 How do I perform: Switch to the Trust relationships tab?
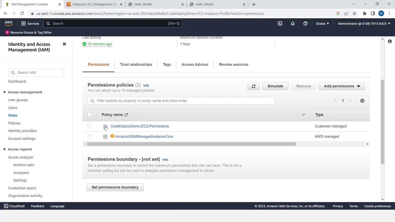(136, 64)
